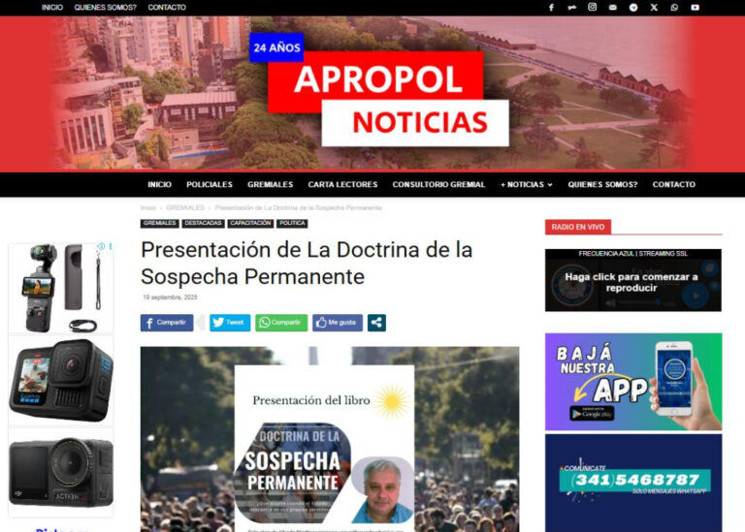Open the POLICIALES menu item
The image size is (745, 532).
[x=210, y=185]
